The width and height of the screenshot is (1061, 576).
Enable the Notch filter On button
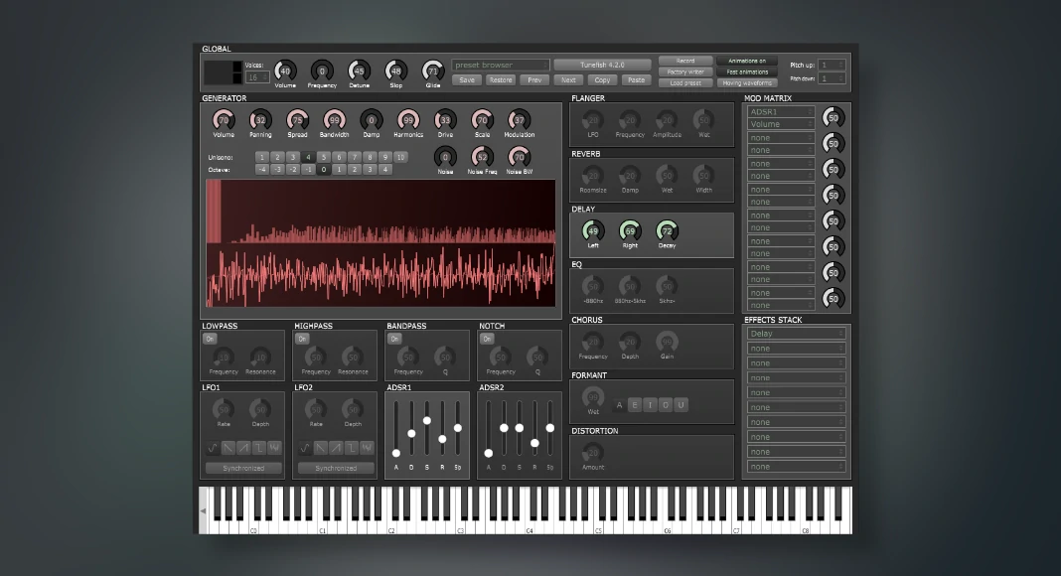pyautogui.click(x=487, y=339)
